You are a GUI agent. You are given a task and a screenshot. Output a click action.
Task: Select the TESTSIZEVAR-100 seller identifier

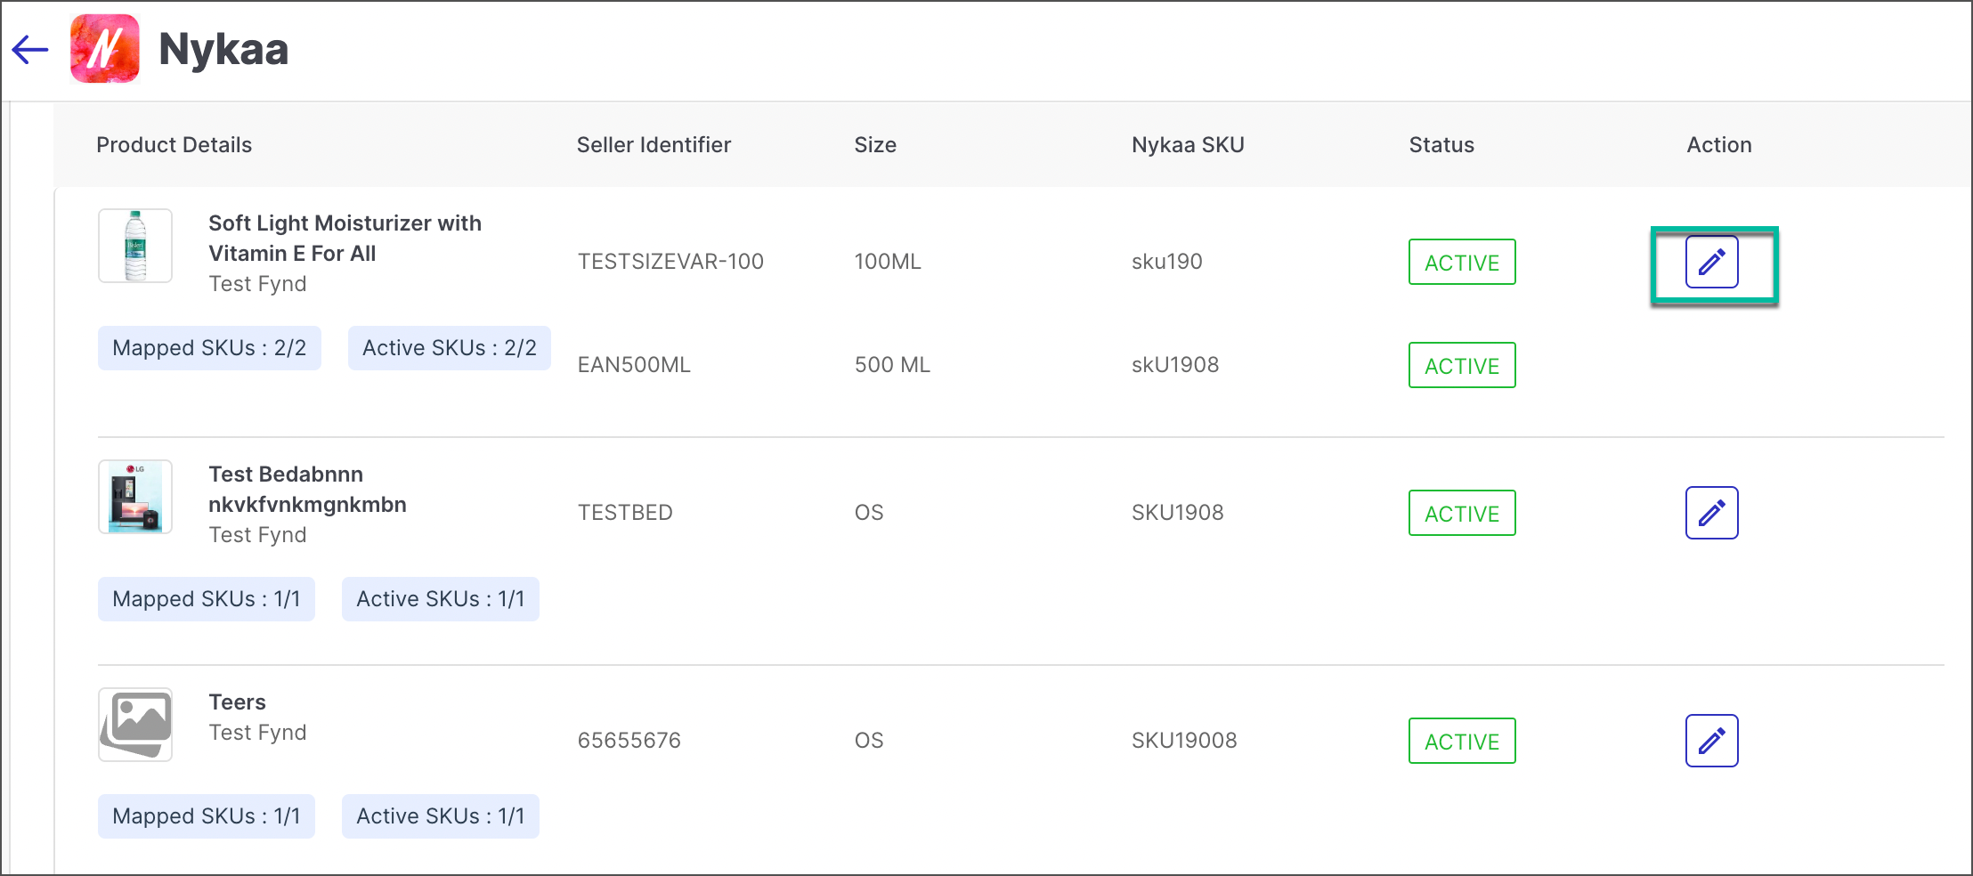pos(670,262)
